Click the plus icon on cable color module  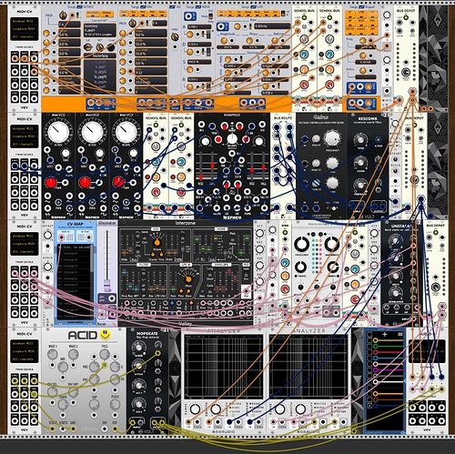[385, 334]
